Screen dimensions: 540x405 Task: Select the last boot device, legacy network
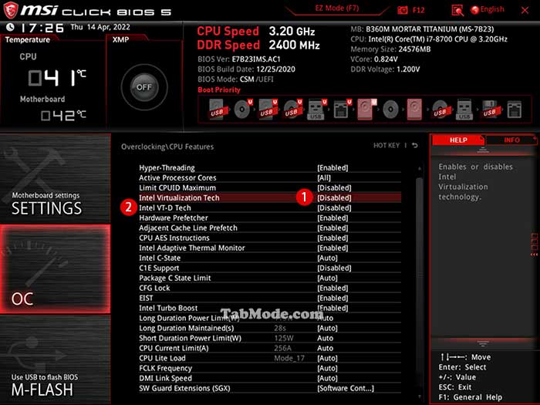(515, 110)
